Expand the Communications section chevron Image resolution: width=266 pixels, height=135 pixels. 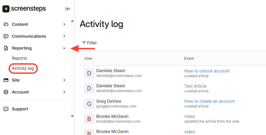coord(64,36)
